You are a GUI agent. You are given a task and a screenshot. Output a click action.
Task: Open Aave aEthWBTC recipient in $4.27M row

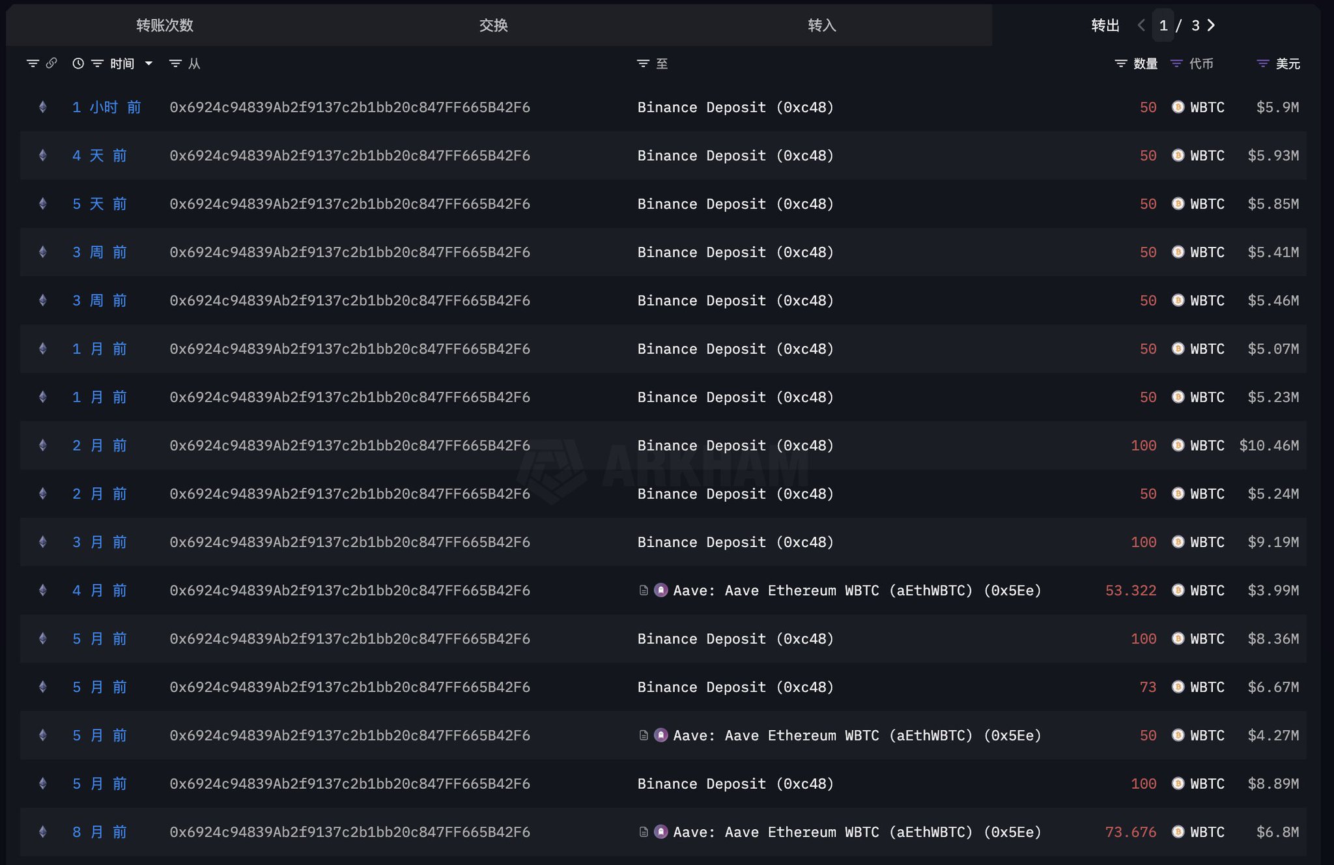(x=857, y=736)
